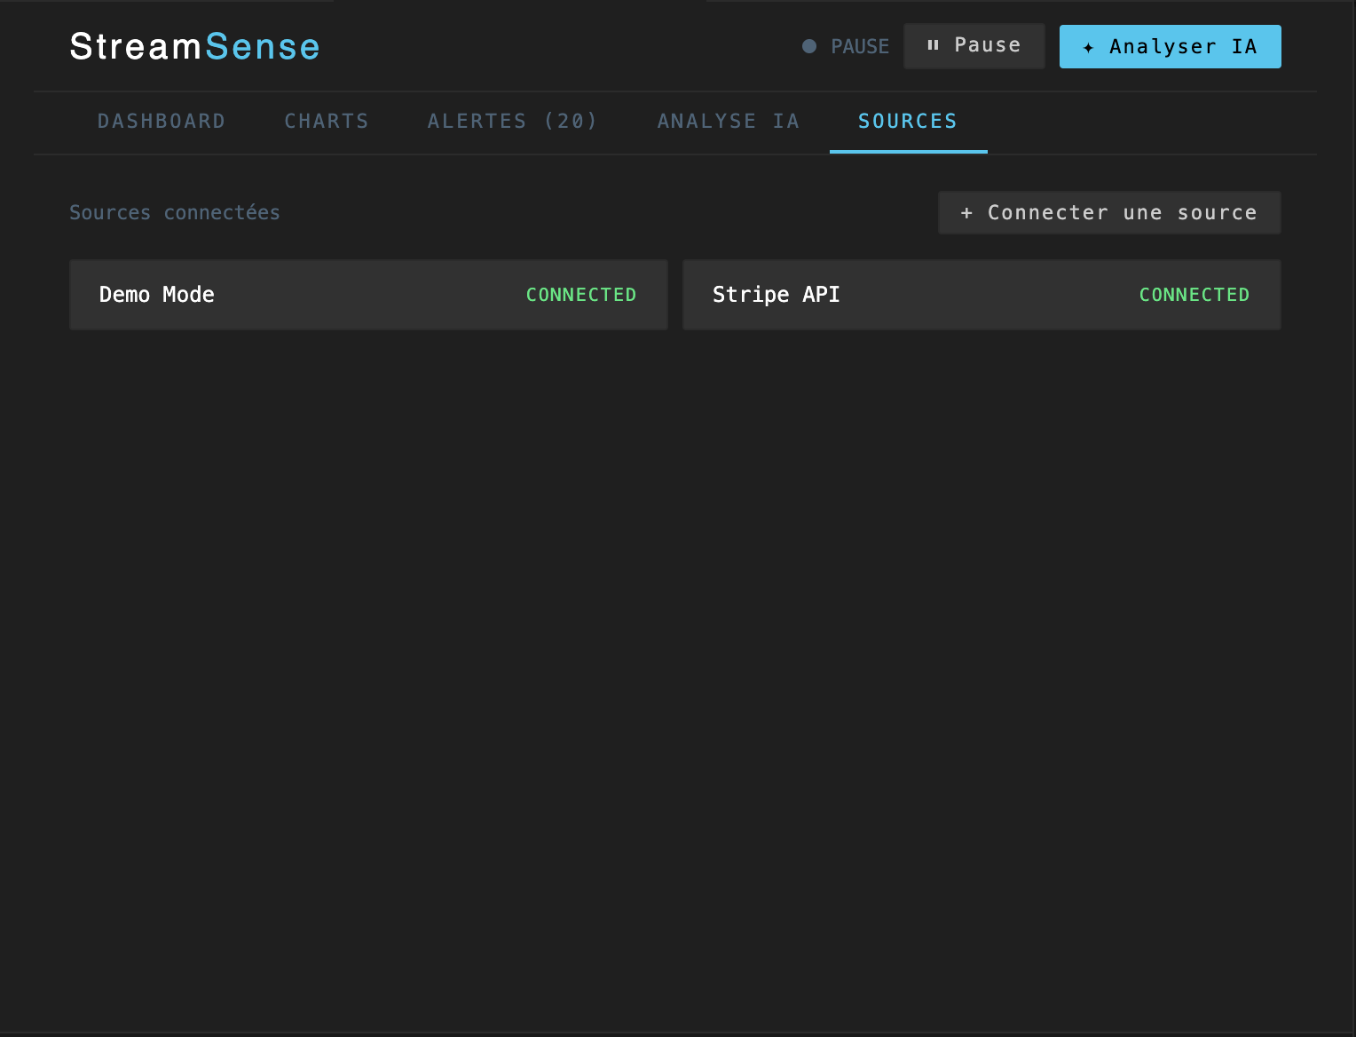
Task: Click the plus icon on Connecter une source
Action: (x=966, y=212)
